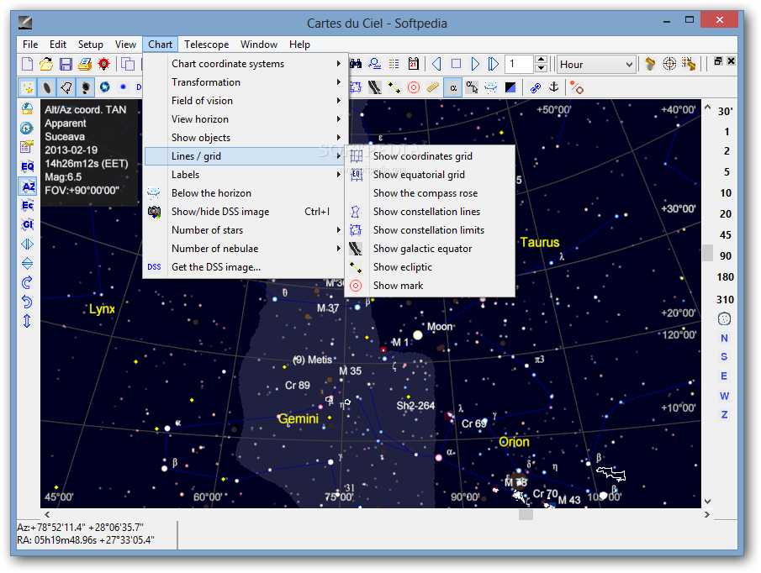Screen dimensions: 761x573
Task: Switch to Galactic coordinates with the Gl icon
Action: [x=27, y=225]
